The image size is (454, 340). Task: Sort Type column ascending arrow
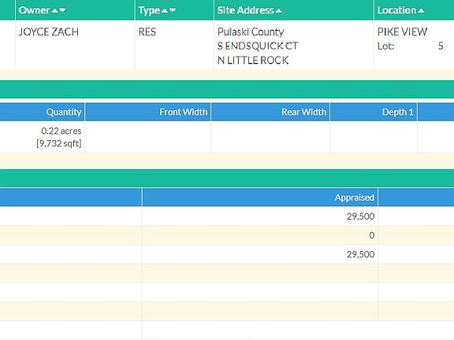pyautogui.click(x=164, y=11)
